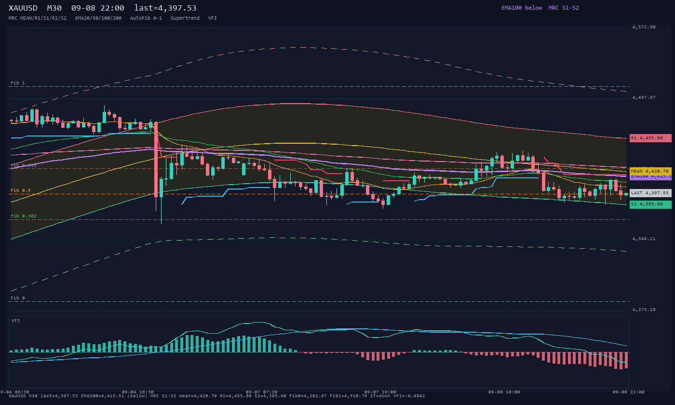This screenshot has height=405, width=675.
Task: Click 'VFI' in the top indicator legend
Action: click(213, 18)
